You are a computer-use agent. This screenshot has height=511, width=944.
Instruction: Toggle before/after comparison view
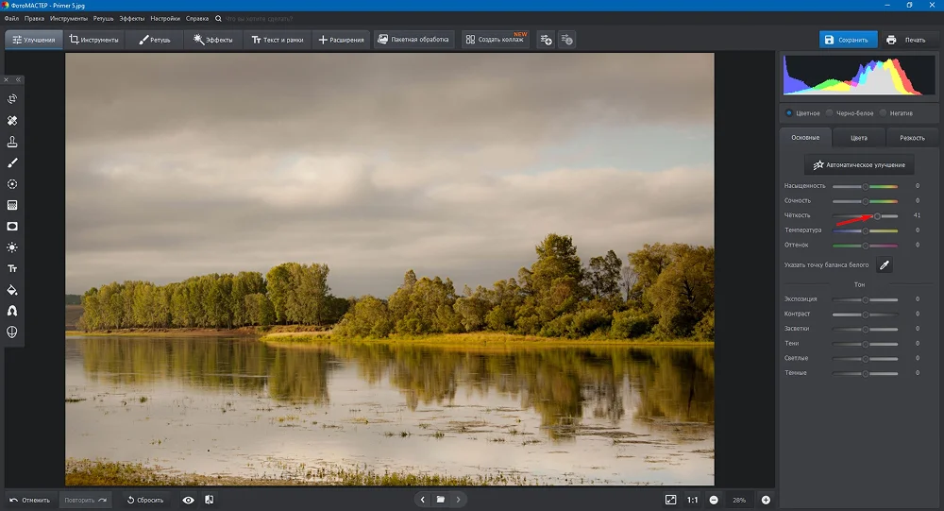pyautogui.click(x=209, y=500)
